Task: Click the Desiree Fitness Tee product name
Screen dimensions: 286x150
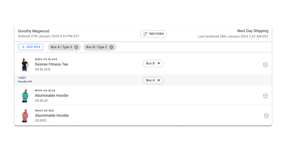Action: coord(51,64)
